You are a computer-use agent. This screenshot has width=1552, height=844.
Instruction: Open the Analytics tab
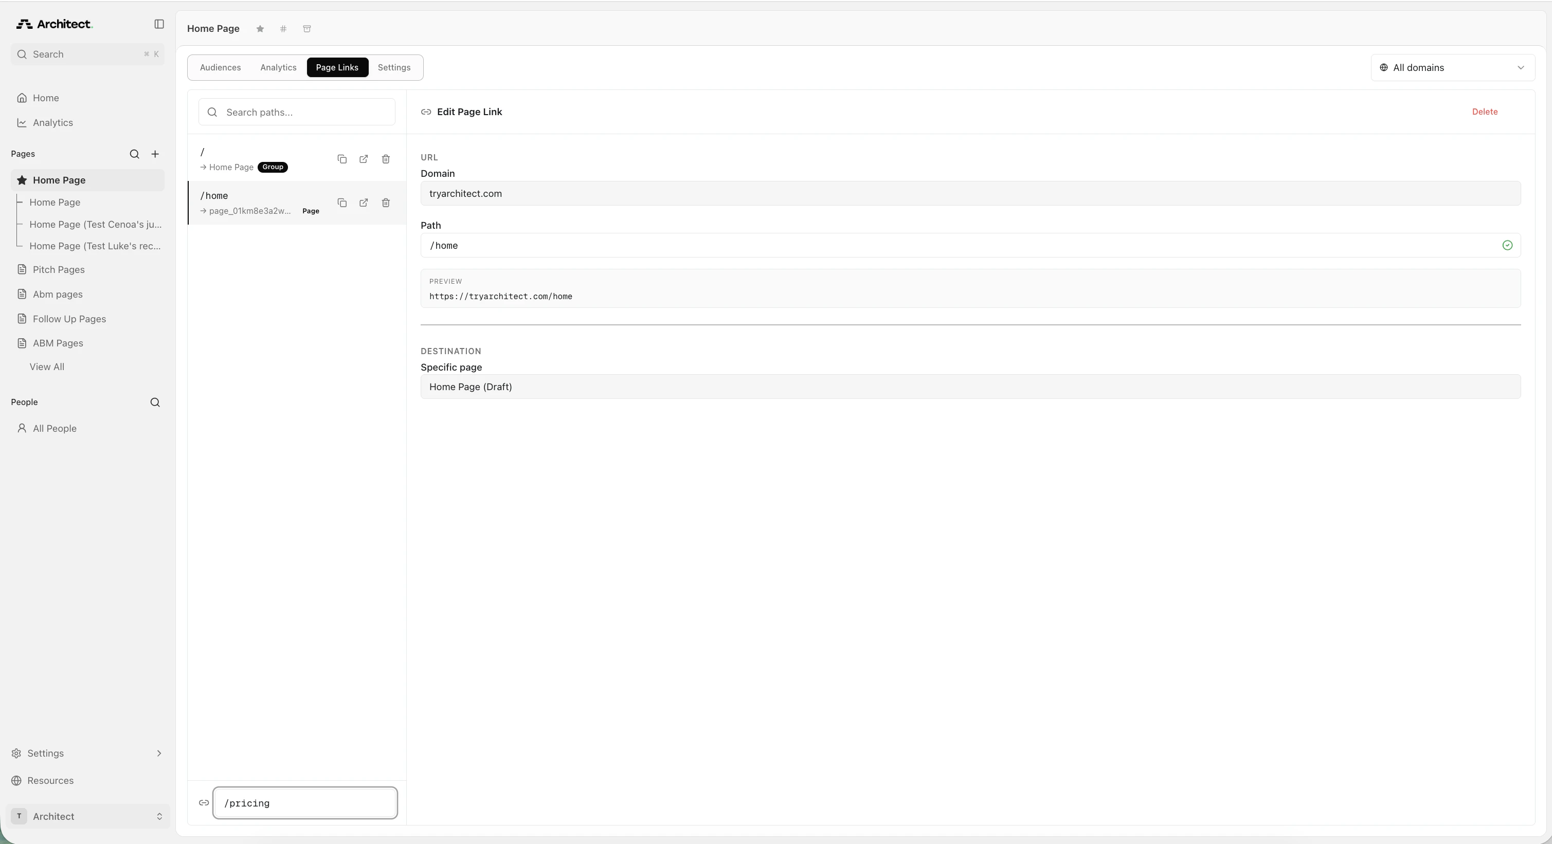coord(278,67)
